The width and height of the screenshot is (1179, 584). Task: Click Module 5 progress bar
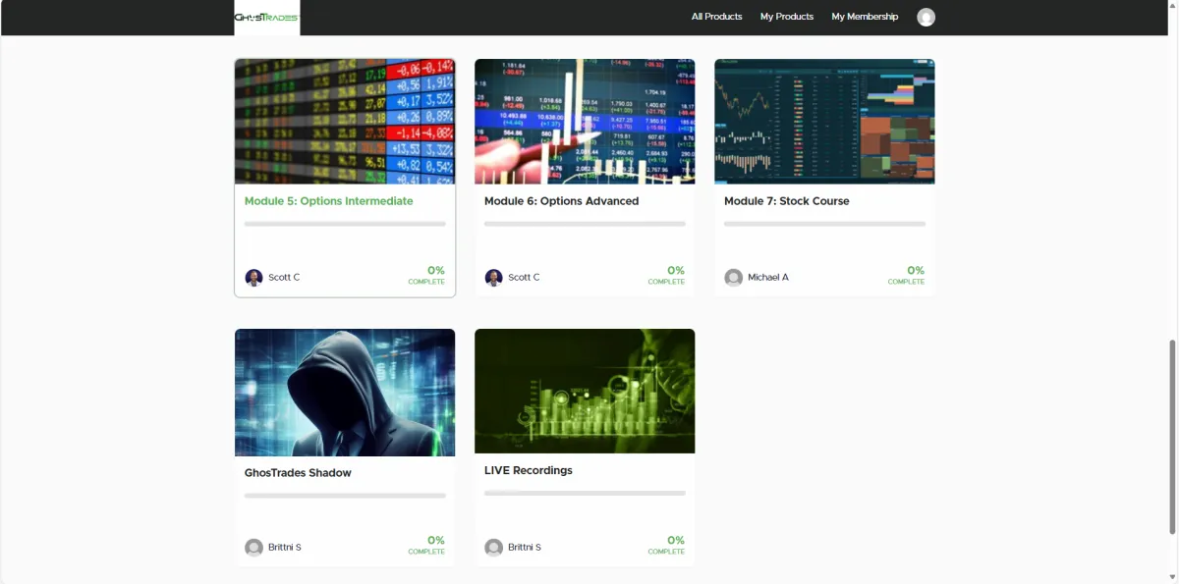(x=345, y=224)
